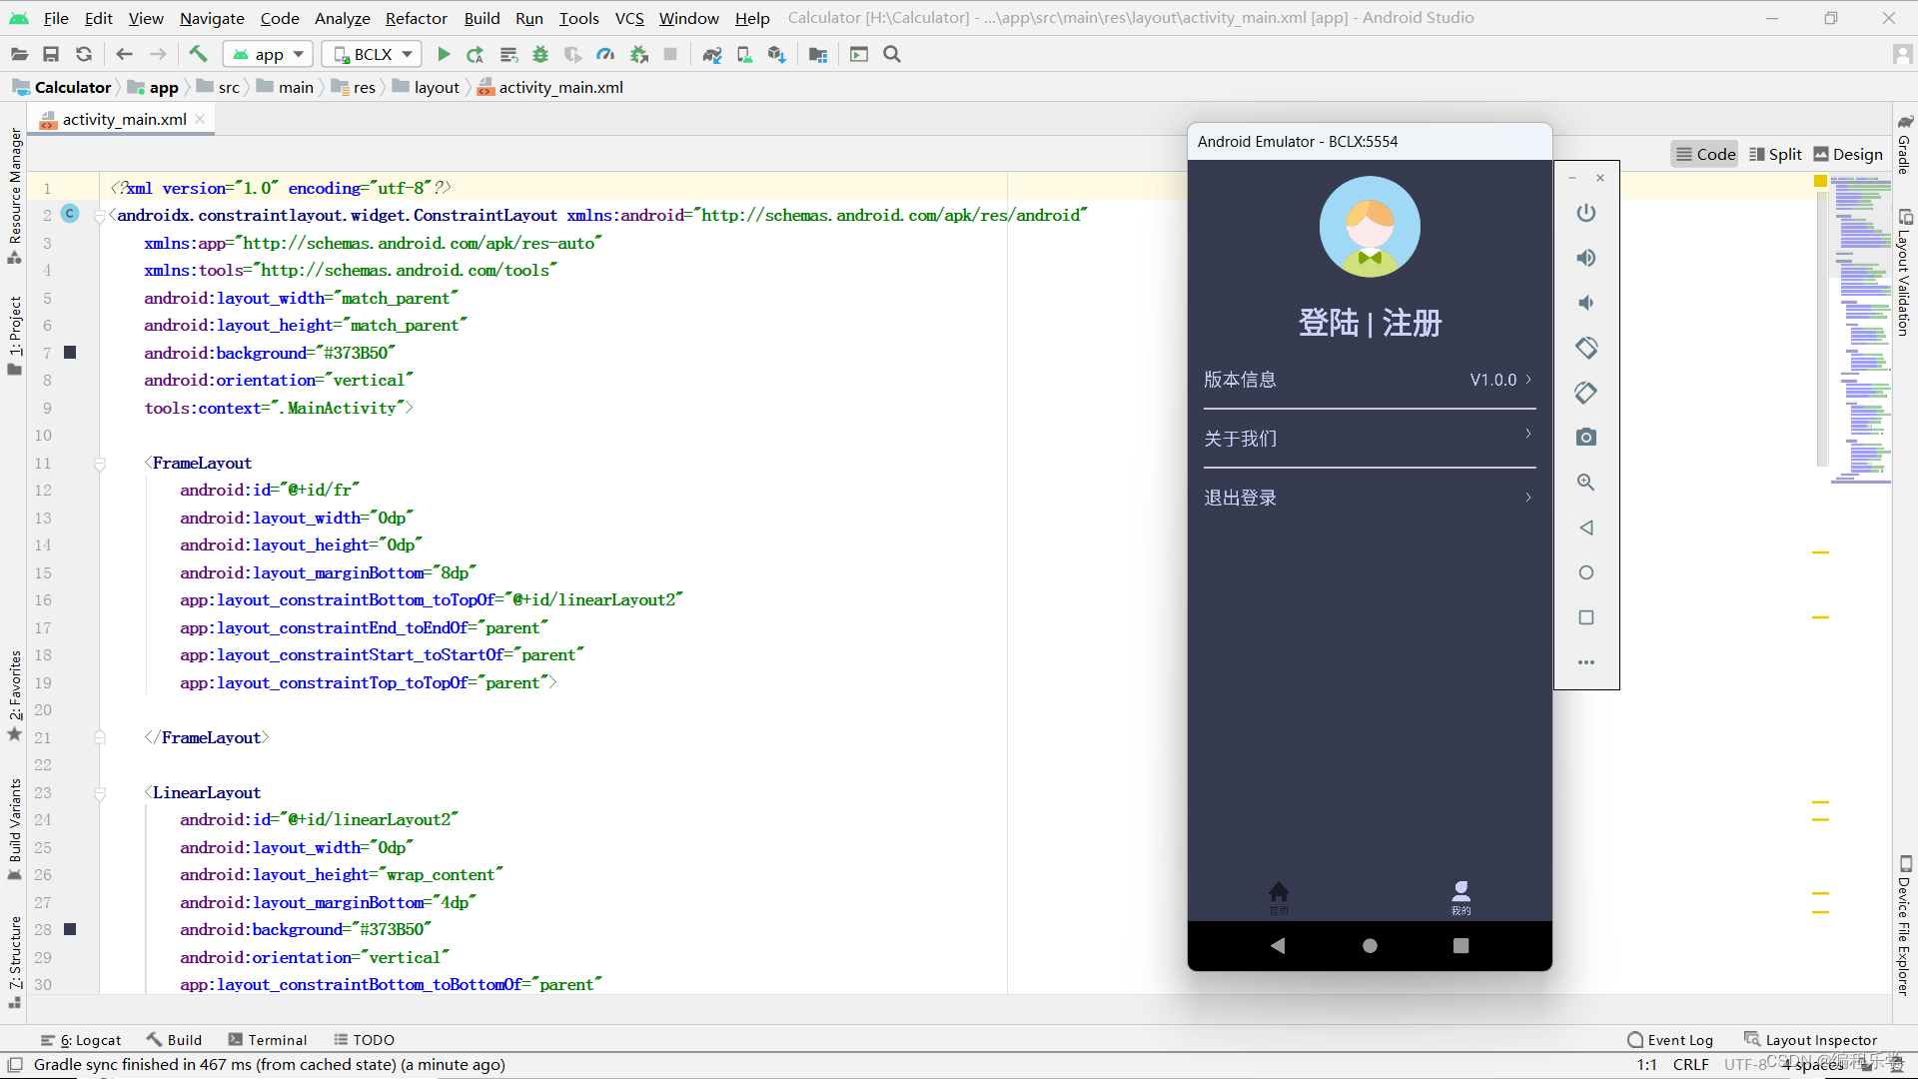The height and width of the screenshot is (1079, 1918).
Task: Open the Refactor menu
Action: (416, 18)
